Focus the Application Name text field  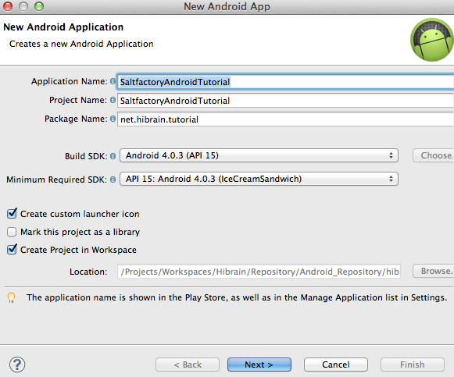285,82
